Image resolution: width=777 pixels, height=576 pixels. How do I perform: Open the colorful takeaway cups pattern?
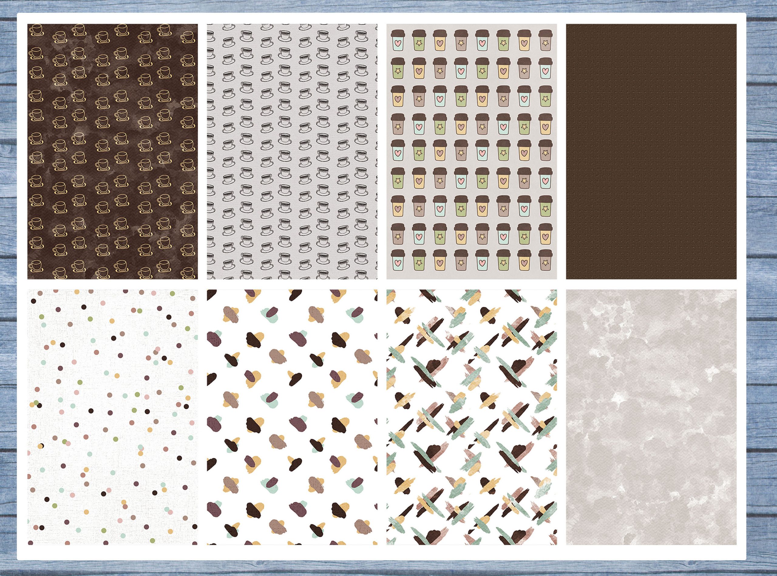(x=471, y=151)
